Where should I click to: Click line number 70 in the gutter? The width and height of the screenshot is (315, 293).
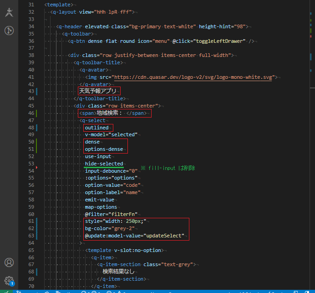tap(31, 286)
